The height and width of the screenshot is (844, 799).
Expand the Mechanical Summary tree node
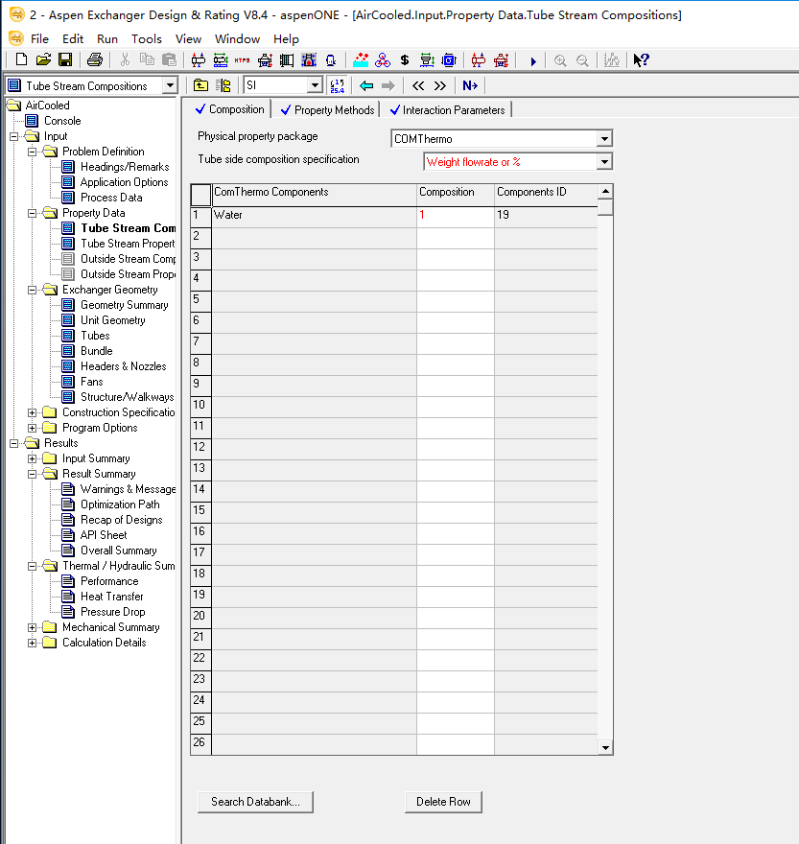(x=34, y=627)
